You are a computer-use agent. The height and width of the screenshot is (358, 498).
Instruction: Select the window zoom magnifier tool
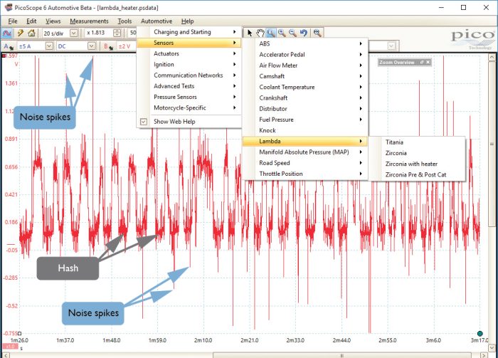tap(271, 33)
